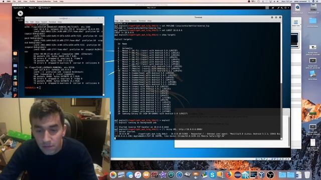The height and width of the screenshot is (180, 321).
Task: Open VBox_GAs disc icon on Kali desktop
Action: 20,13
